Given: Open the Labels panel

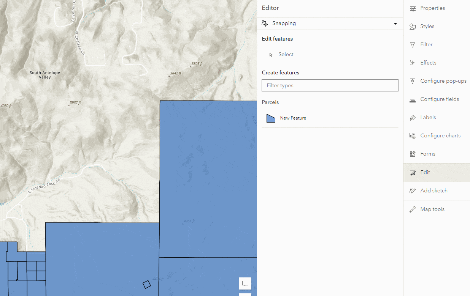Looking at the screenshot, I should [x=428, y=117].
